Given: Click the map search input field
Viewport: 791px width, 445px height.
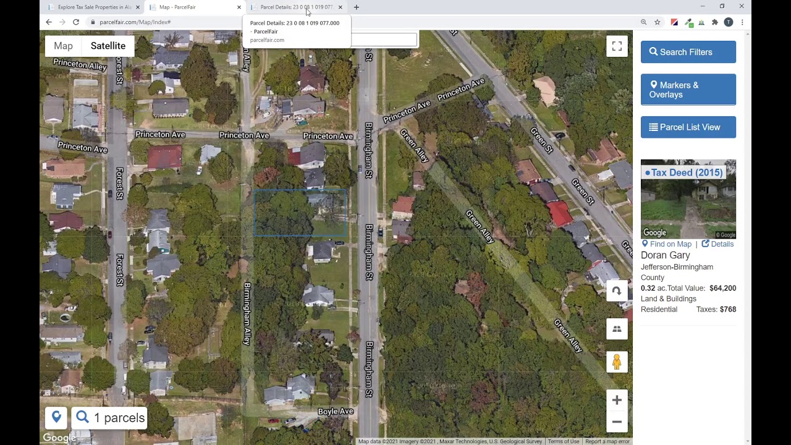Looking at the screenshot, I should click(x=384, y=40).
